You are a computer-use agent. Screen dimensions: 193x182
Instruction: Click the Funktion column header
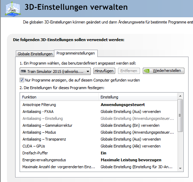pyautogui.click(x=59, y=97)
